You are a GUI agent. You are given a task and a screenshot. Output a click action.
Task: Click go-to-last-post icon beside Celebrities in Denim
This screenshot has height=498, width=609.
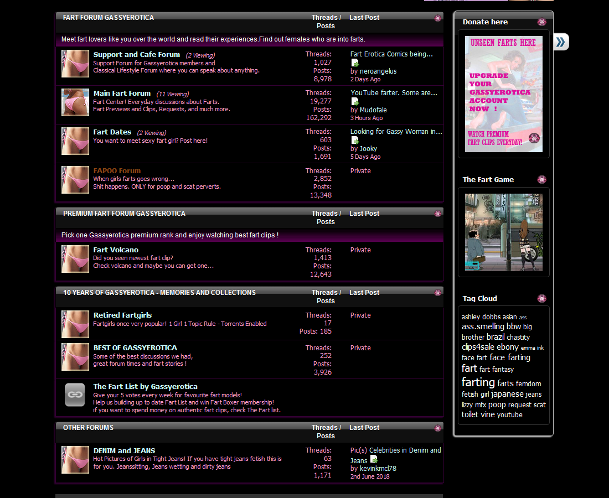[x=374, y=460]
